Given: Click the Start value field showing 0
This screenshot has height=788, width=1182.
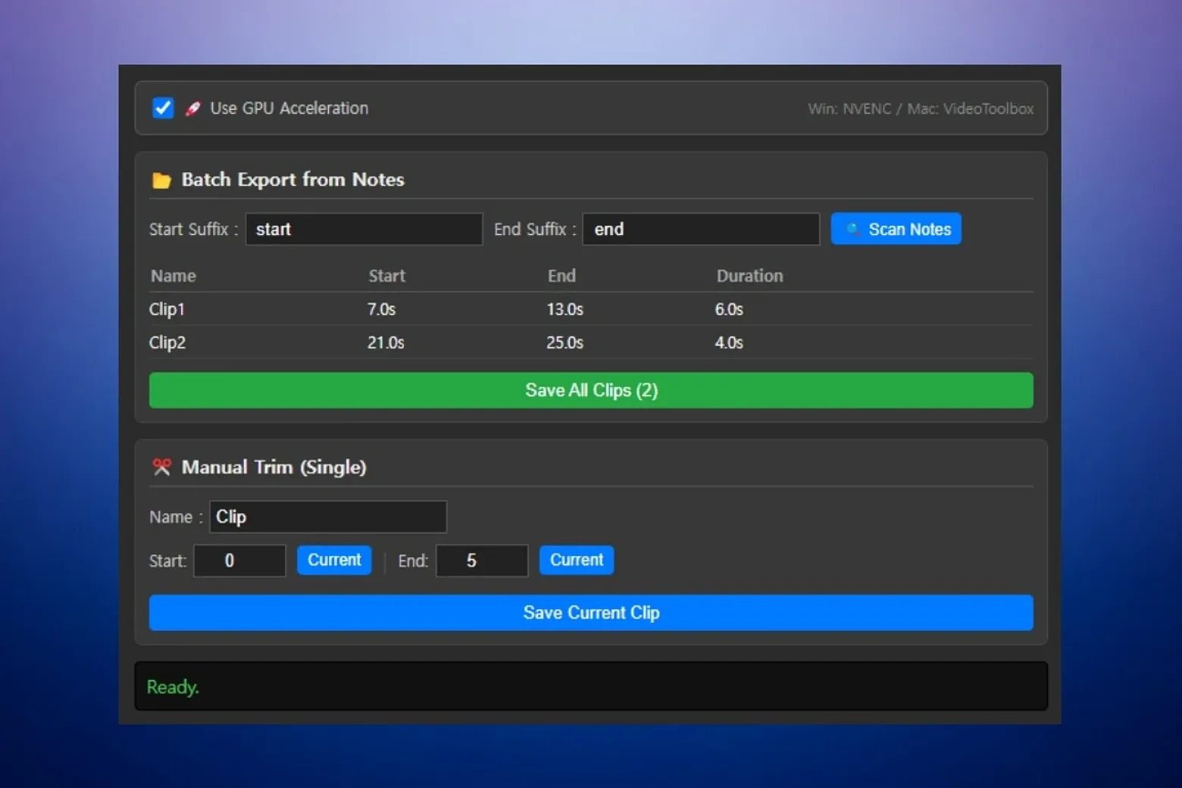Looking at the screenshot, I should click(239, 561).
